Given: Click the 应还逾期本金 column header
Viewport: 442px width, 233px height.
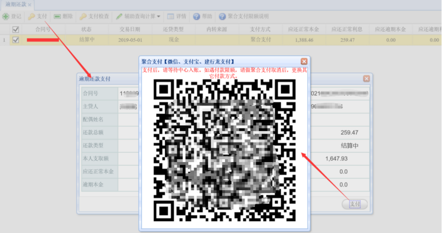Looking at the screenshot, I should (391, 29).
